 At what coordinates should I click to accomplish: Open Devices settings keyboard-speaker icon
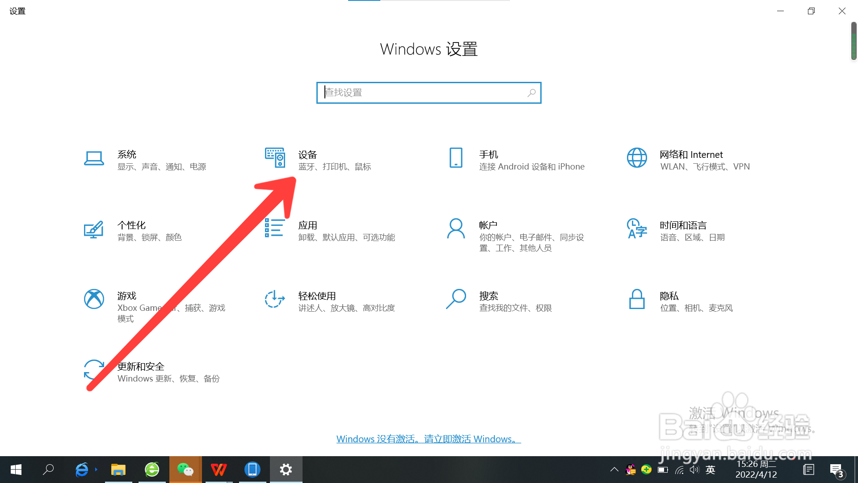click(275, 157)
